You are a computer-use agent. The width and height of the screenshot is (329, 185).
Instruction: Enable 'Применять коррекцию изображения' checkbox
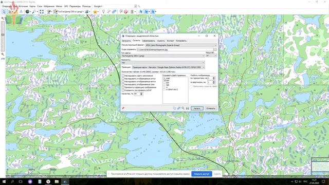pyautogui.click(x=123, y=87)
